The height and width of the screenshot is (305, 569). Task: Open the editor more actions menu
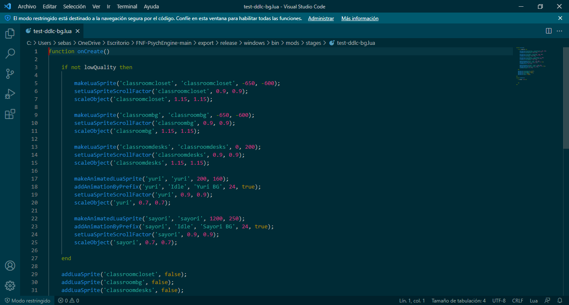(559, 31)
